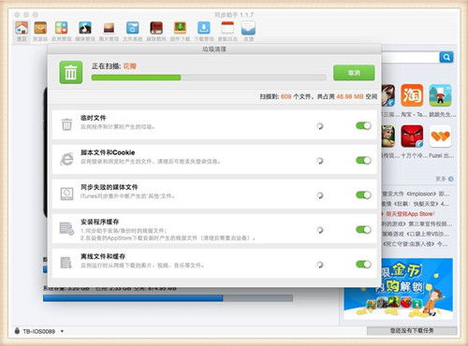Click the spinner in the 安装程序缓存 row
The image size is (468, 346).
point(320,230)
